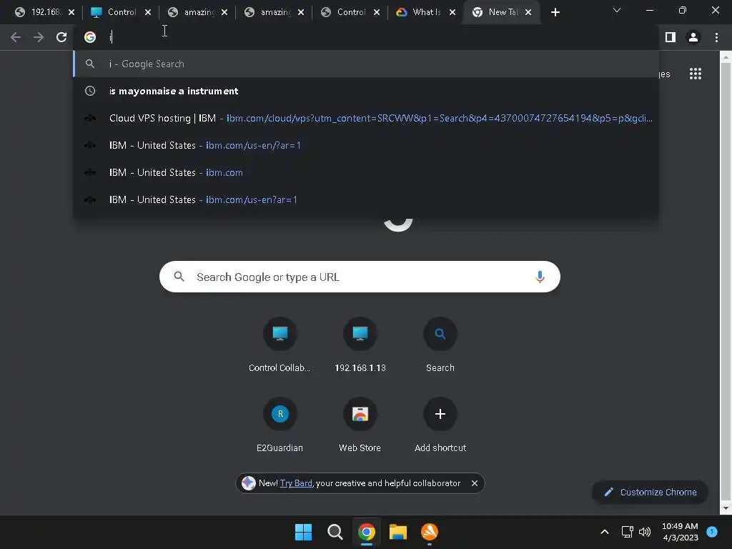Click the Google icon in the address bar
This screenshot has width=732, height=549.
[90, 37]
